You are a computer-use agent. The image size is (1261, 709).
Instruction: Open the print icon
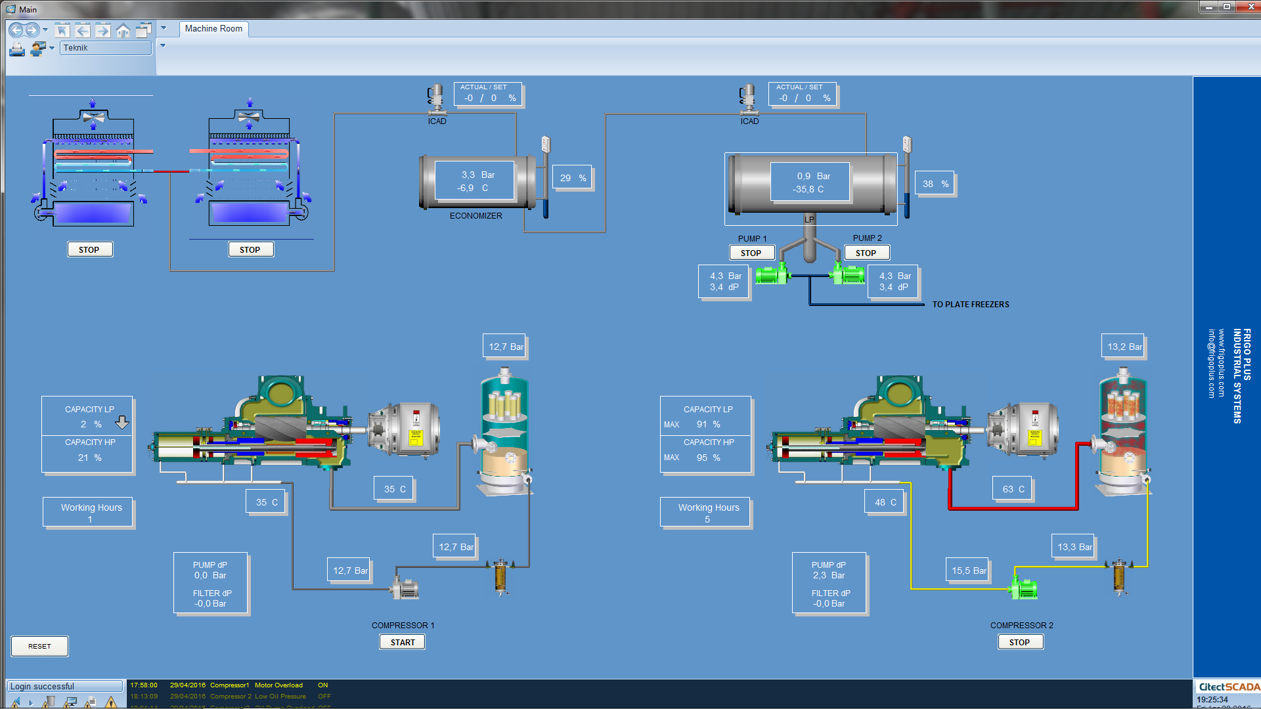click(16, 49)
